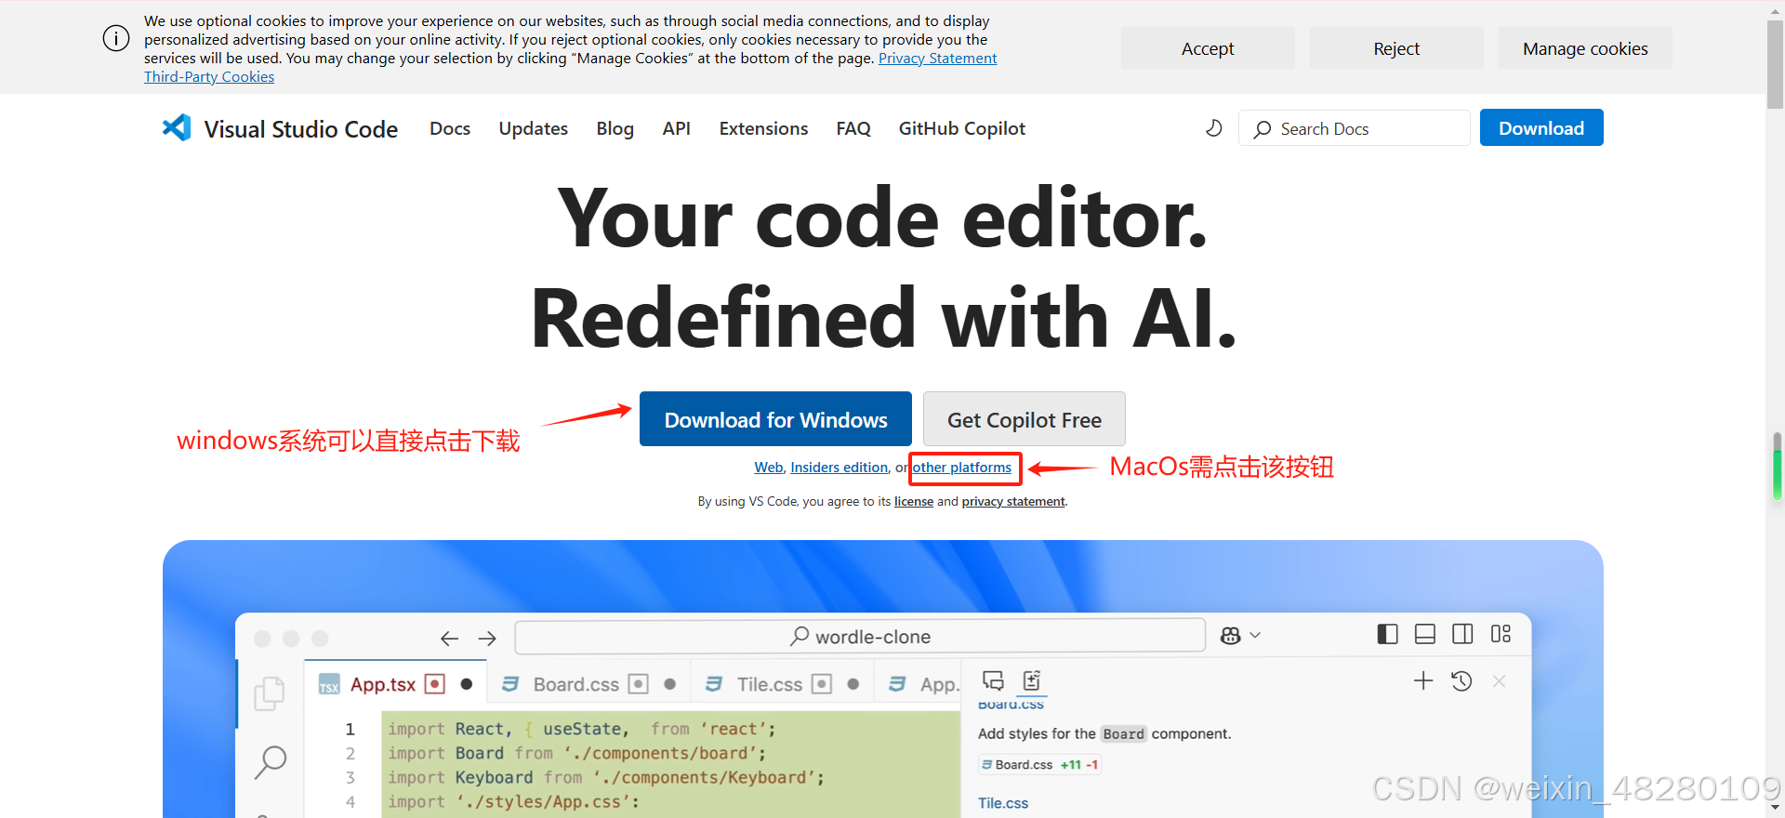Open the license link

coord(914,502)
